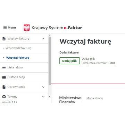Open the hamburger Menu button
Image resolution: width=125 pixels, height=125 pixels.
(10, 28)
